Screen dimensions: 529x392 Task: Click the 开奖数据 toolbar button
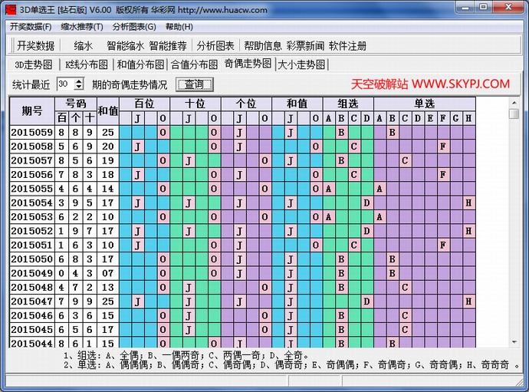pos(36,46)
